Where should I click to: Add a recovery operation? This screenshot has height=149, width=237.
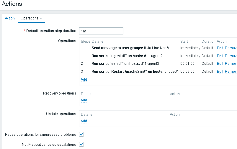(84, 100)
